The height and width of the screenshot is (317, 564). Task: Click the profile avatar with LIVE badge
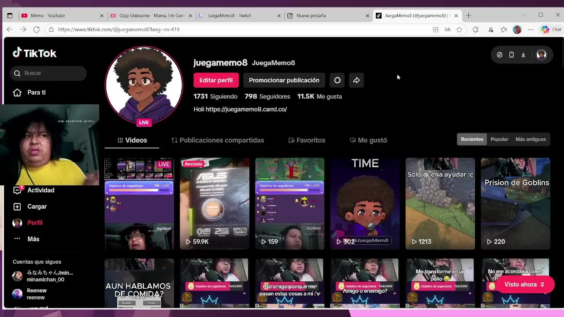click(x=144, y=85)
